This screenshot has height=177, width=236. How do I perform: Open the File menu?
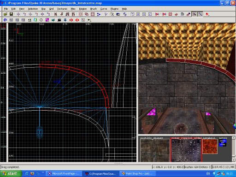point(6,9)
